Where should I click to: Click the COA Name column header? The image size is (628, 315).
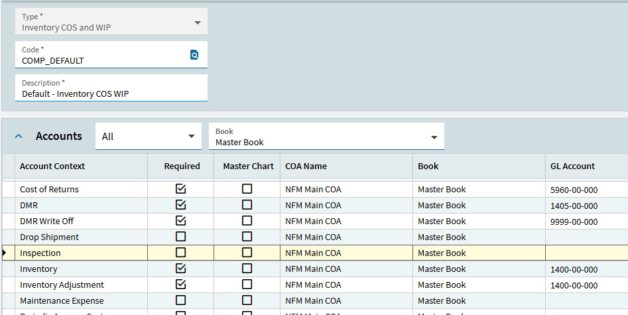[306, 166]
